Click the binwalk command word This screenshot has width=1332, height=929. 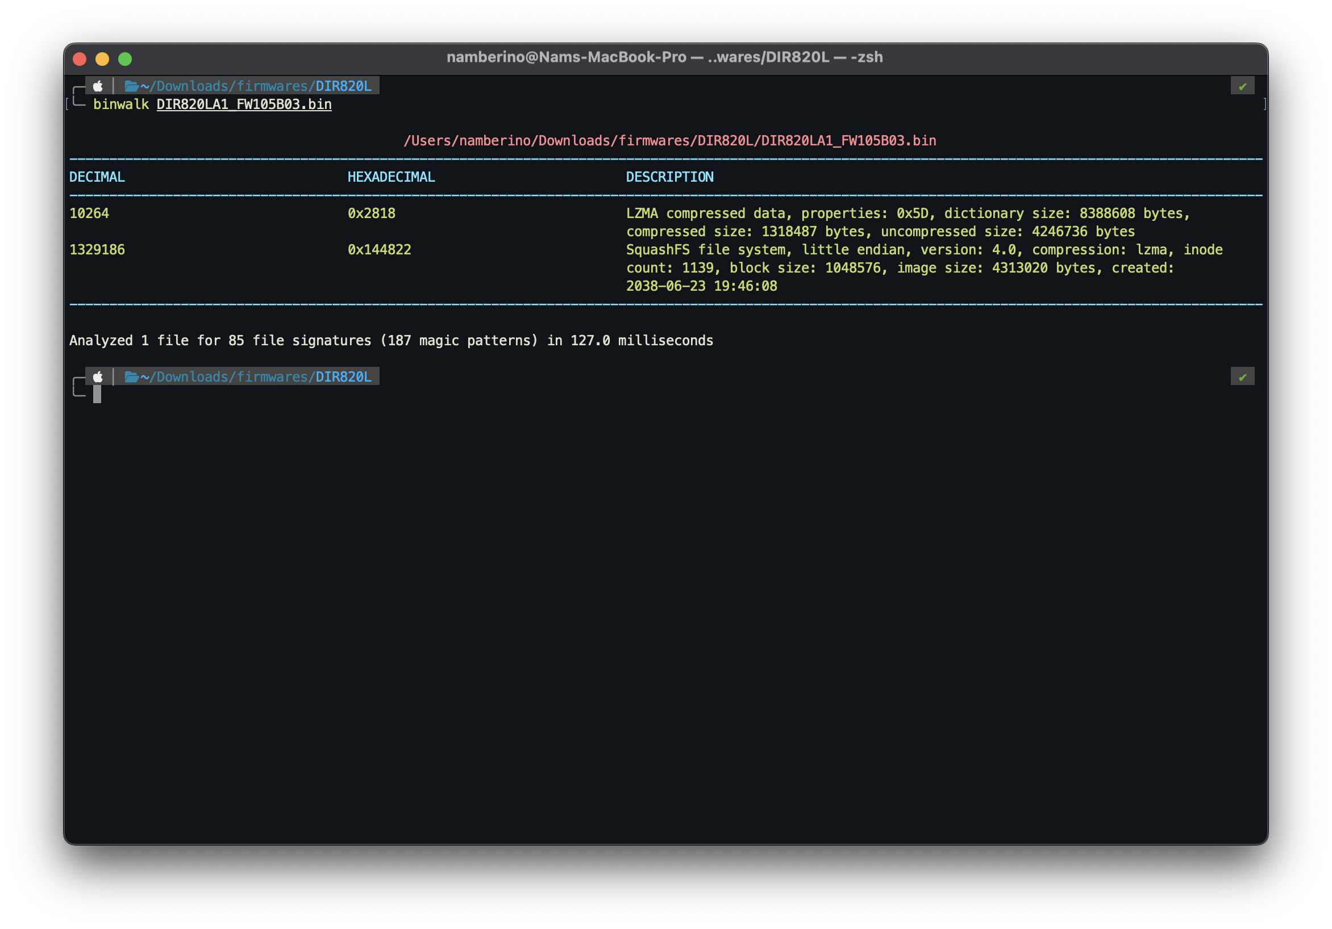point(121,104)
